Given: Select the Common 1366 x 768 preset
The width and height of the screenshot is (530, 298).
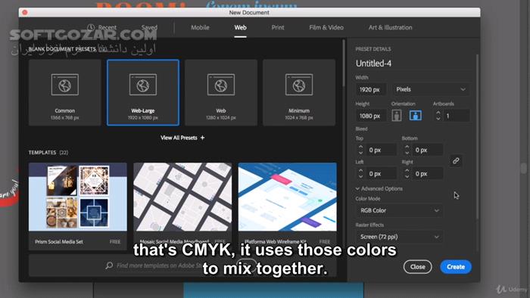Looking at the screenshot, I should tap(64, 92).
